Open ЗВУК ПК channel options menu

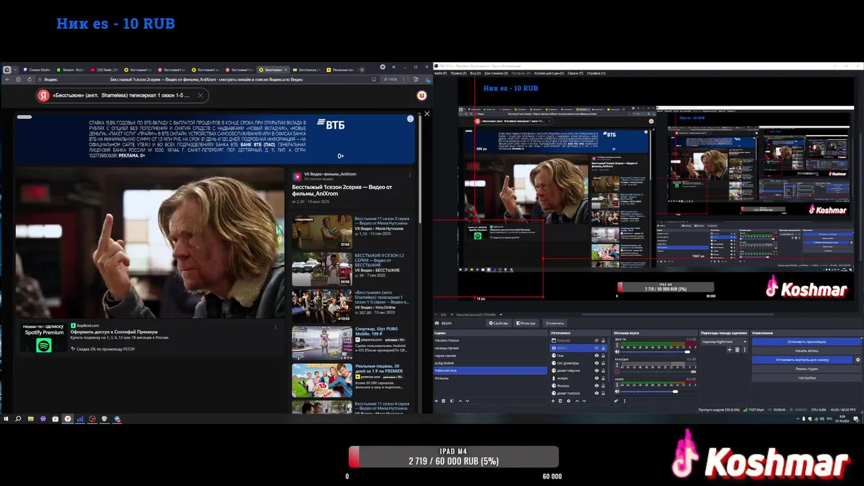tap(617, 345)
